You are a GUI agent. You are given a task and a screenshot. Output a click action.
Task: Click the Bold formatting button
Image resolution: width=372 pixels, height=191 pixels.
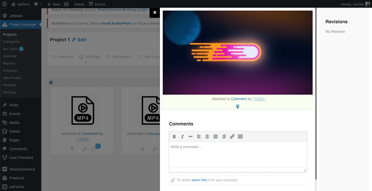coord(174,137)
